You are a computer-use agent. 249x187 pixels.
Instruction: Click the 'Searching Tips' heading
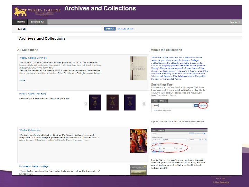click(x=162, y=84)
